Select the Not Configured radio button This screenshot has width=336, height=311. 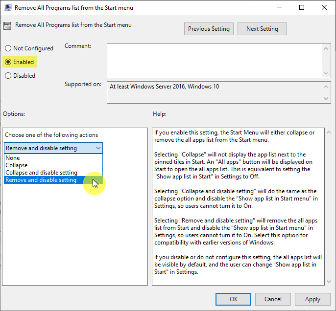pyautogui.click(x=8, y=48)
